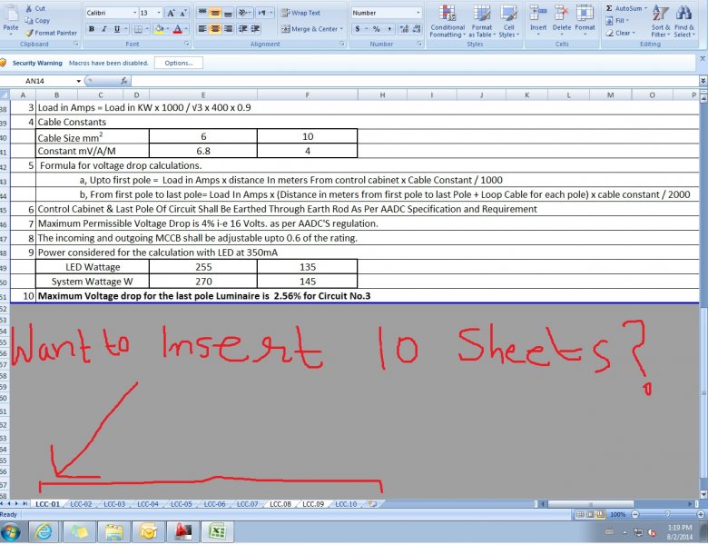Image resolution: width=708 pixels, height=545 pixels.
Task: Open the Excel taskbar icon
Action: click(217, 532)
